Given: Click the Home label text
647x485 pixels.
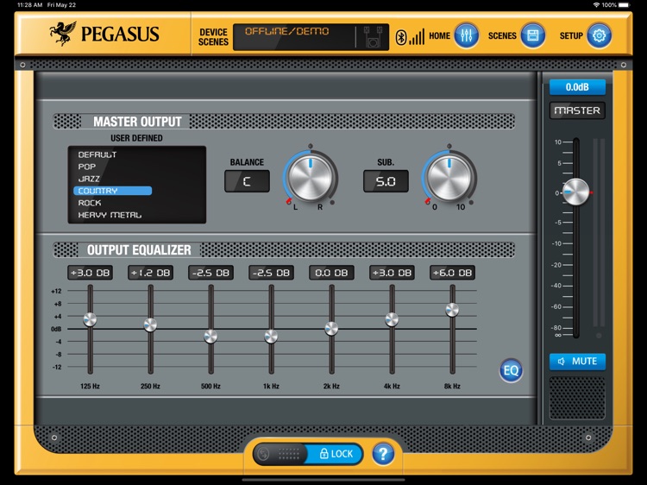Looking at the screenshot, I should pos(439,36).
